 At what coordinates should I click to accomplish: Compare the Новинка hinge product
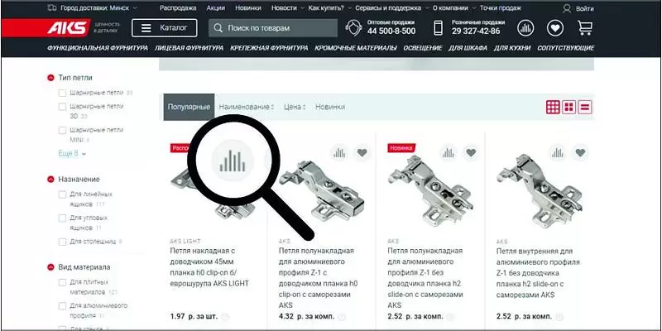[449, 153]
